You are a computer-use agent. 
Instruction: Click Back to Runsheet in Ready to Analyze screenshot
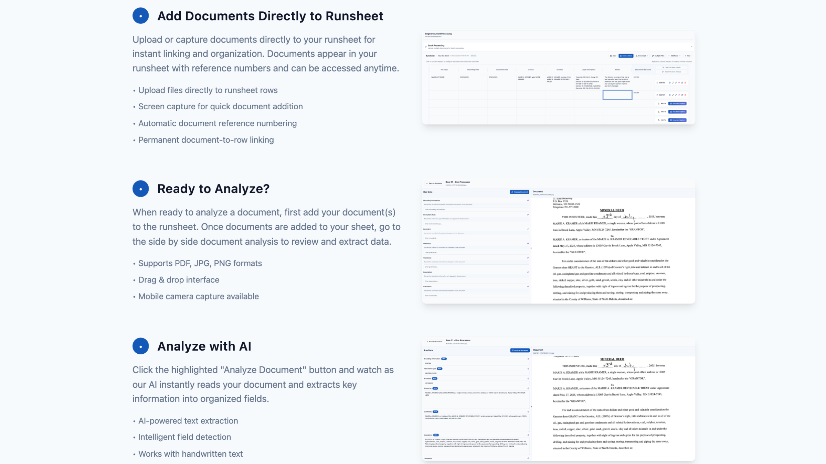click(x=434, y=184)
